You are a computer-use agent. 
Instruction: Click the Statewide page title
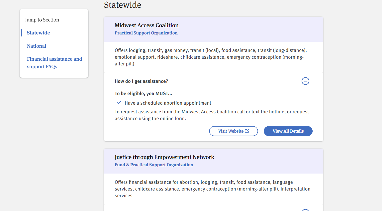(x=122, y=5)
